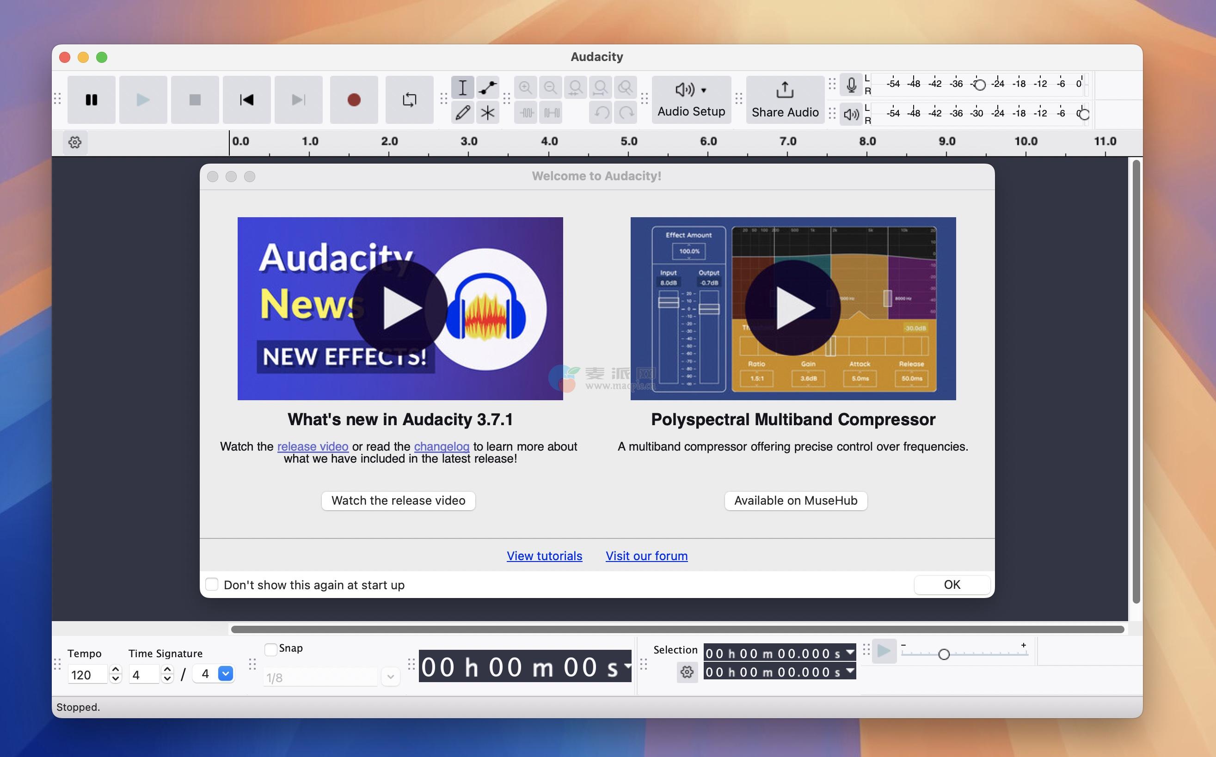Image resolution: width=1216 pixels, height=757 pixels.
Task: Select the Envelope tool
Action: tap(487, 88)
